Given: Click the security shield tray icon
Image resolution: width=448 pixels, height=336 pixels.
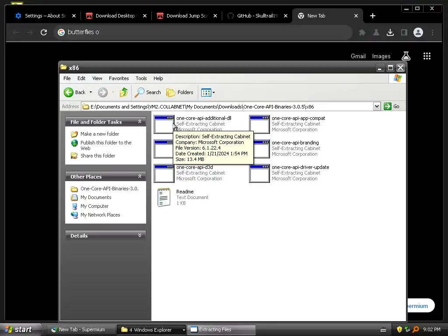Looking at the screenshot, I should [399, 329].
